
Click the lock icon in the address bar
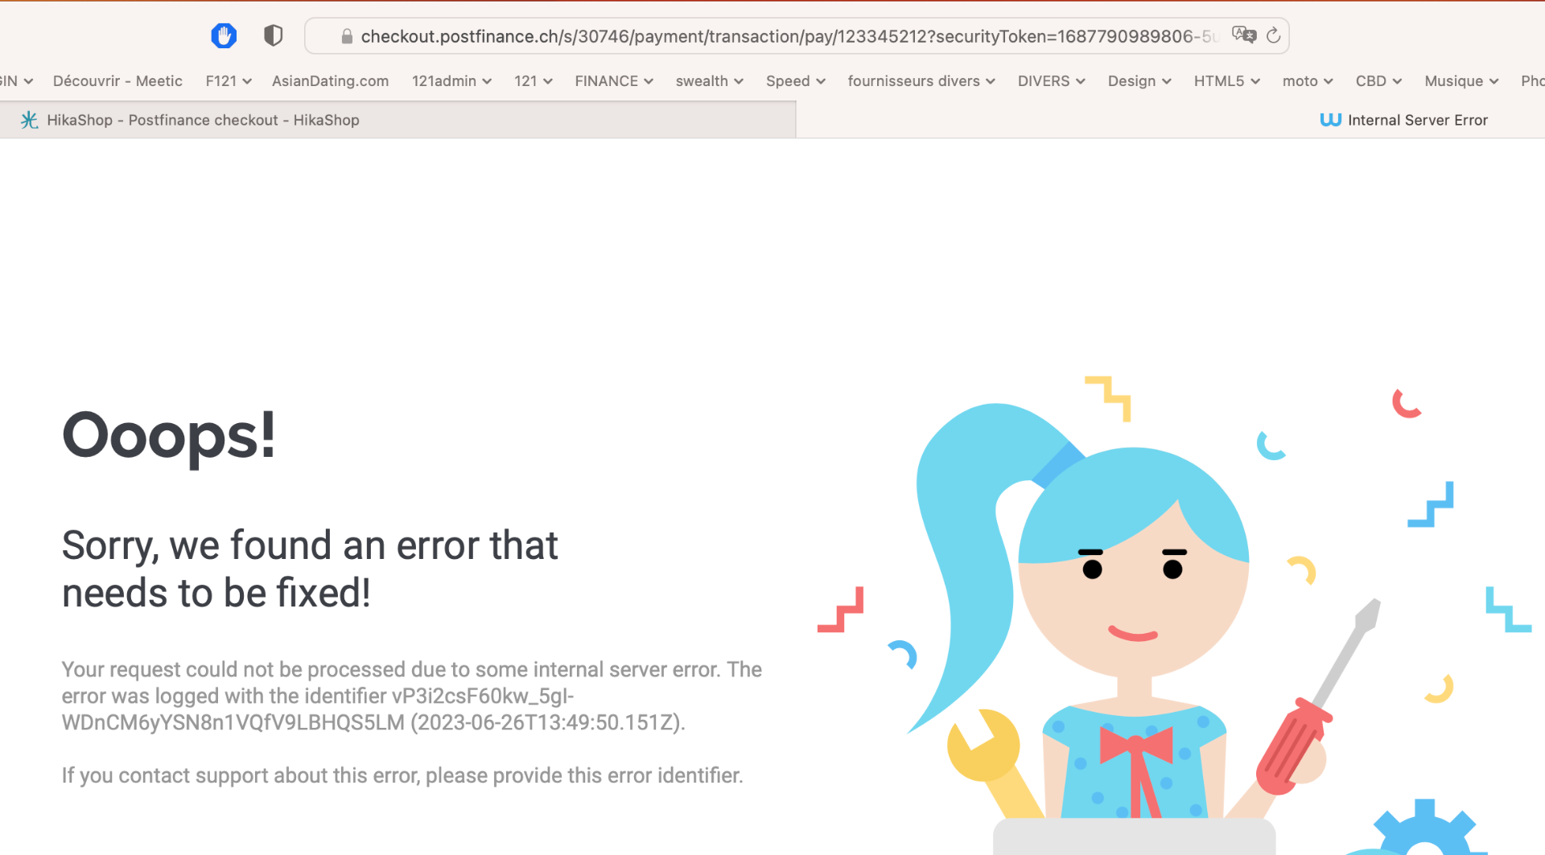pos(347,36)
